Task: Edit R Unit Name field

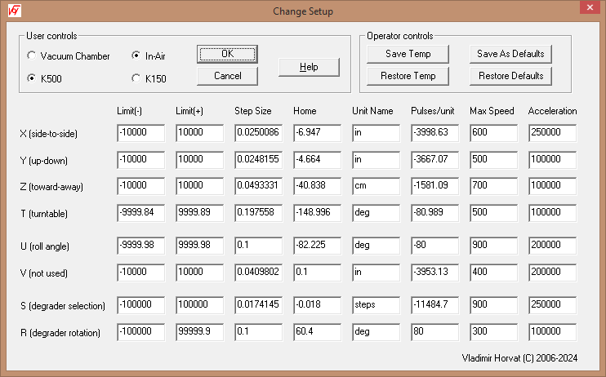Action: [x=376, y=332]
